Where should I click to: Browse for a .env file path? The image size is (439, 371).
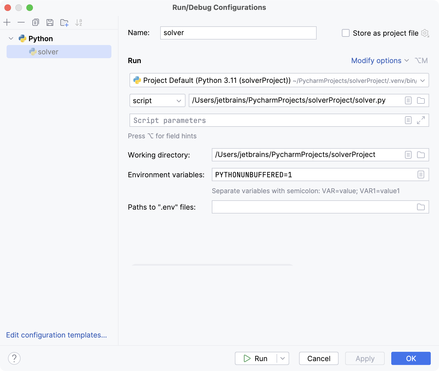pyautogui.click(x=421, y=207)
